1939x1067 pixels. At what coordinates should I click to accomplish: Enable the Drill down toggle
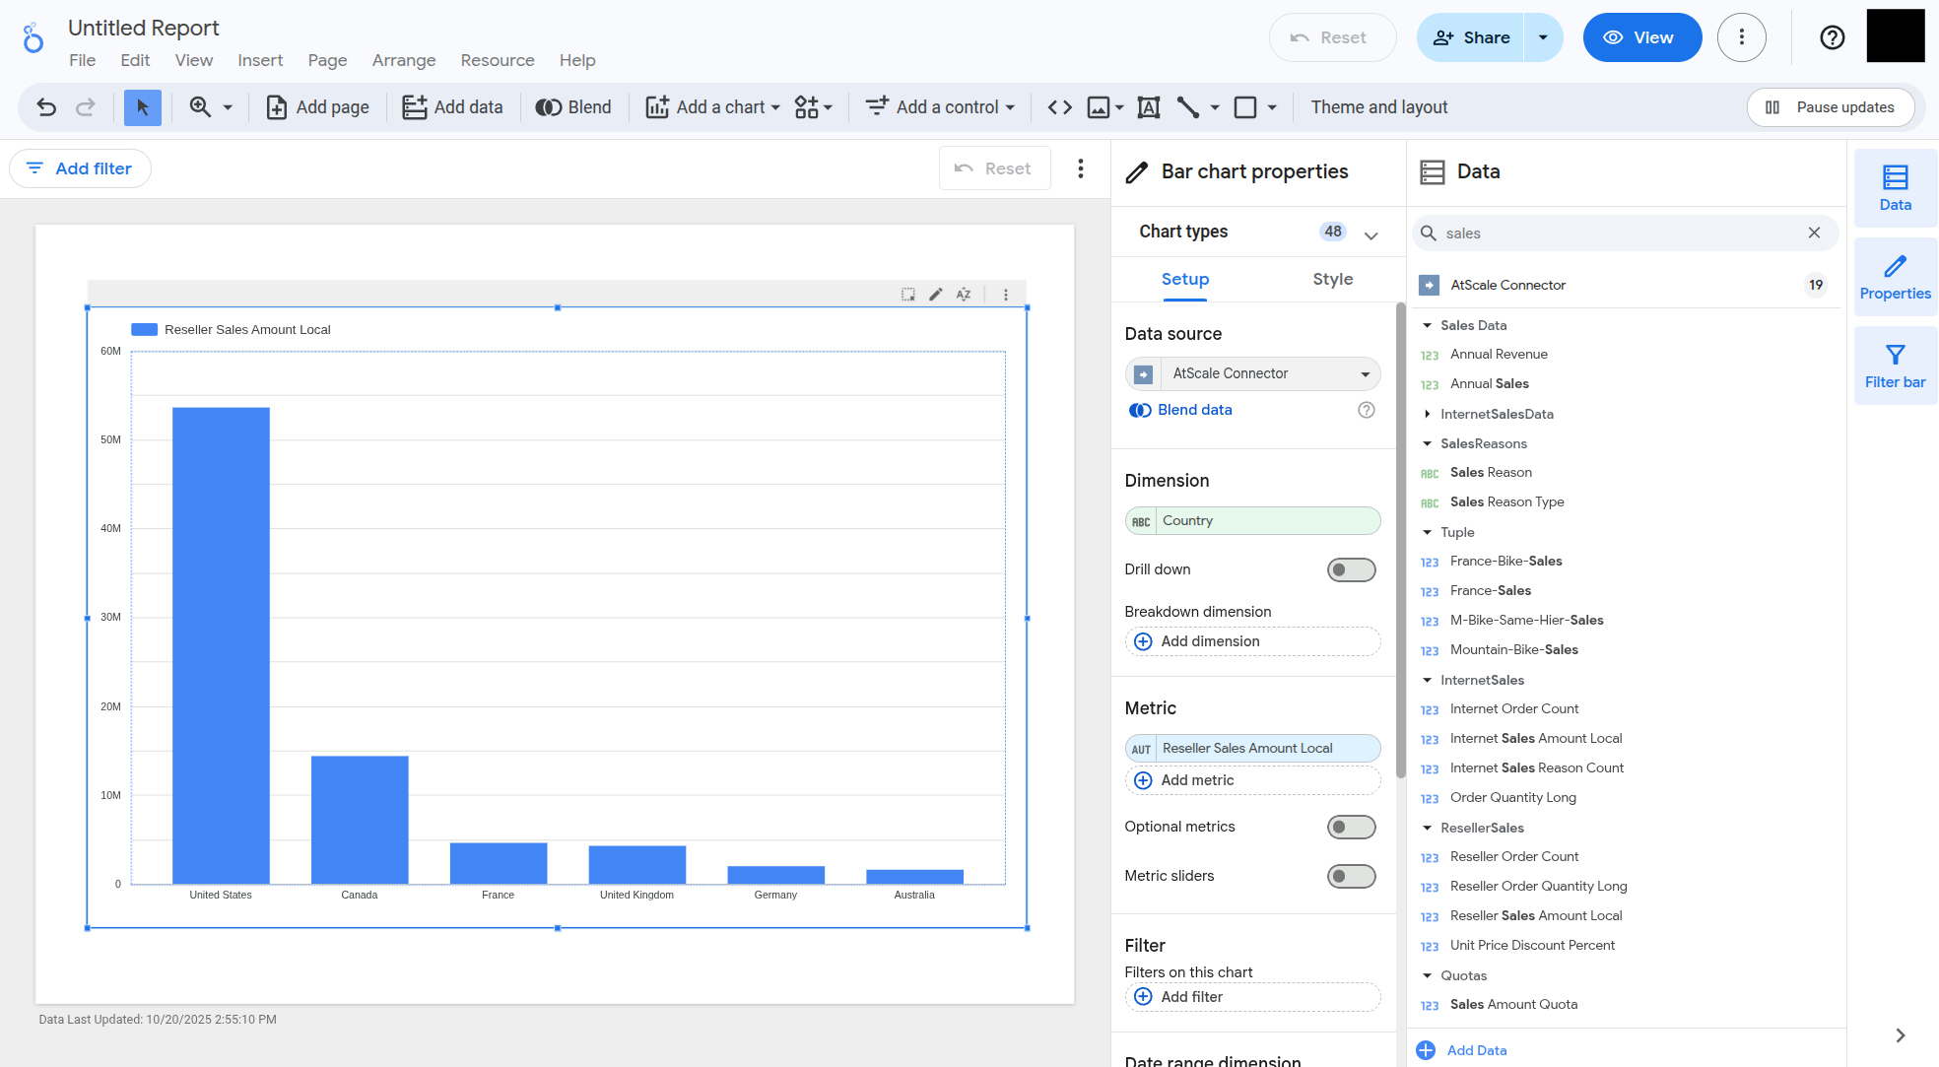tap(1351, 569)
